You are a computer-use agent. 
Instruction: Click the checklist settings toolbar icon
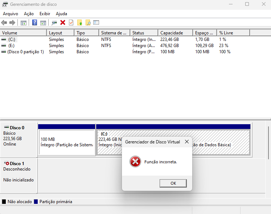tap(96, 22)
